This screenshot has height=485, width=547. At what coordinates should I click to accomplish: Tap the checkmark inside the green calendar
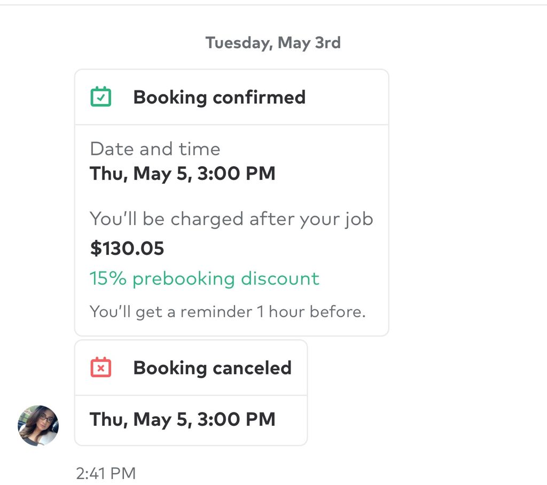coord(101,98)
